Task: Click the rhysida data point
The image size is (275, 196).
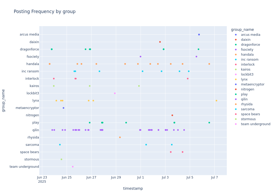Action: pos(120,137)
